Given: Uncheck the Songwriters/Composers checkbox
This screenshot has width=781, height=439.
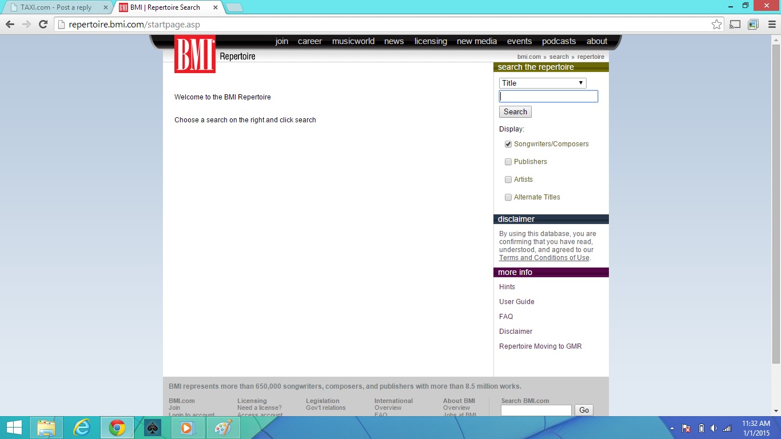Looking at the screenshot, I should (x=508, y=144).
